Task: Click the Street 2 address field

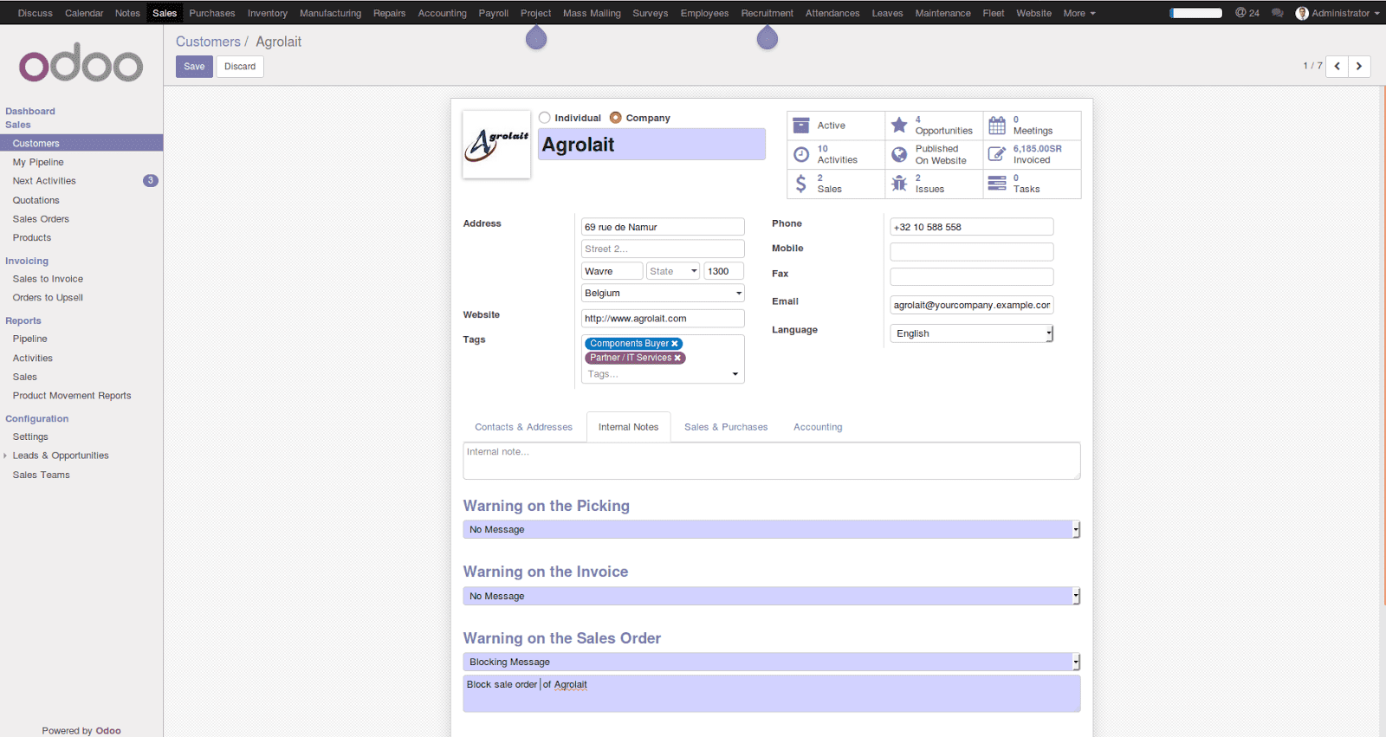Action: [x=663, y=249]
